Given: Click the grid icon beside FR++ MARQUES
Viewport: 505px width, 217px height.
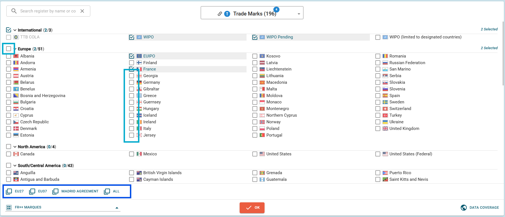Looking at the screenshot, I should click(9, 207).
